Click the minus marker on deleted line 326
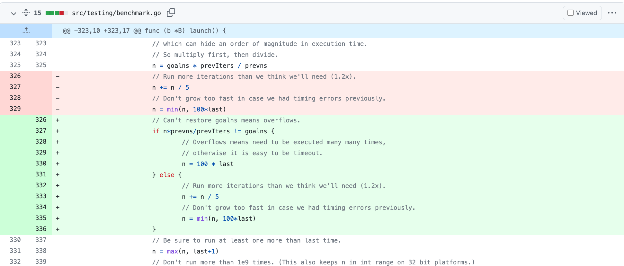This screenshot has width=624, height=266. [58, 76]
